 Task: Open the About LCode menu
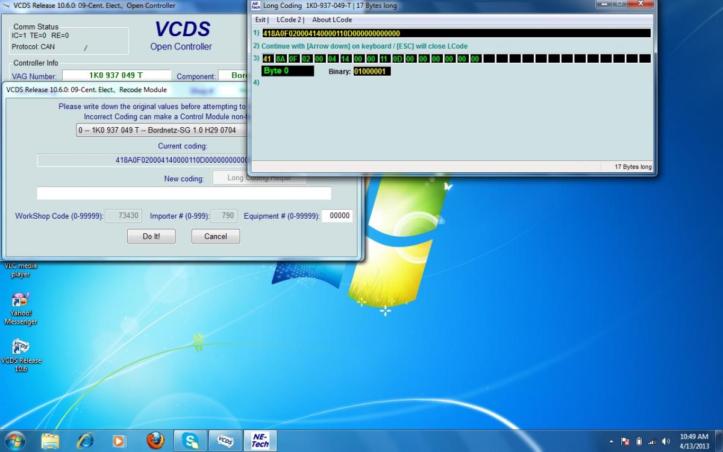point(332,20)
